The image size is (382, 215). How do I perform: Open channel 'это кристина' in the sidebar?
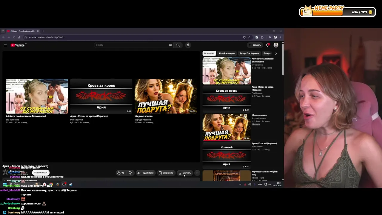click(x=257, y=65)
